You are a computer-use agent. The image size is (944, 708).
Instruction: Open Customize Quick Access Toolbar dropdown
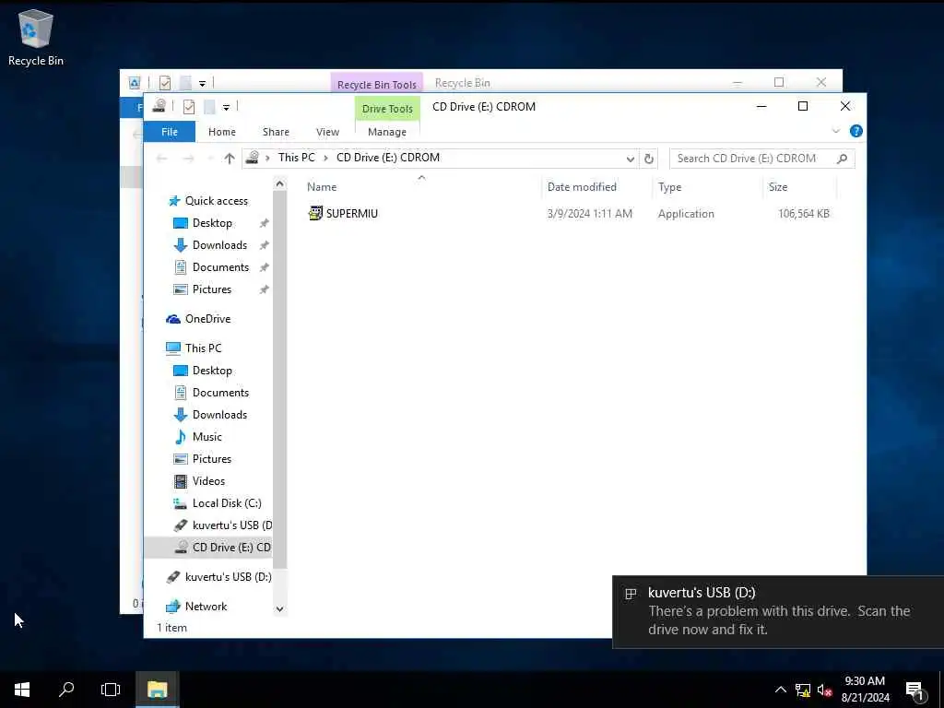[x=227, y=107]
